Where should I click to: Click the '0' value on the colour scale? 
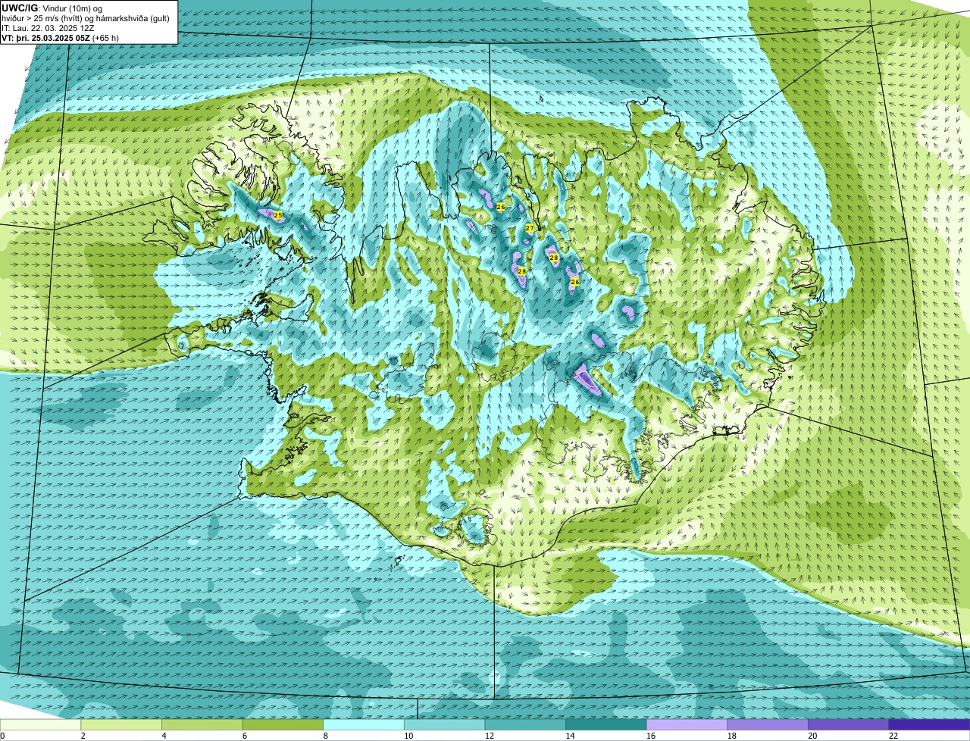pyautogui.click(x=2, y=736)
